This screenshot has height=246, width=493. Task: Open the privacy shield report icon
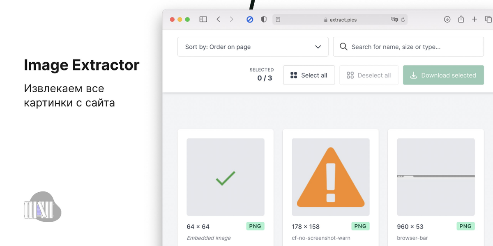pyautogui.click(x=264, y=19)
